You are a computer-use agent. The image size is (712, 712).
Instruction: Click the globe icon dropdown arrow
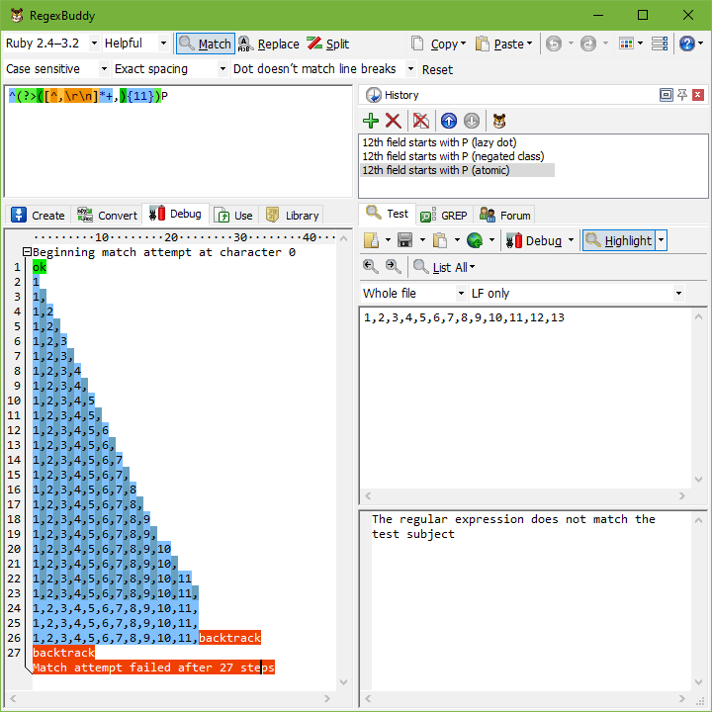[491, 240]
